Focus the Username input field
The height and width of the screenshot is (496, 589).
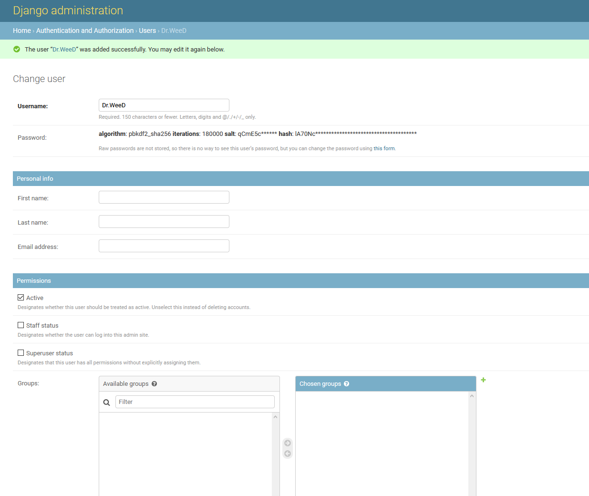coord(164,105)
